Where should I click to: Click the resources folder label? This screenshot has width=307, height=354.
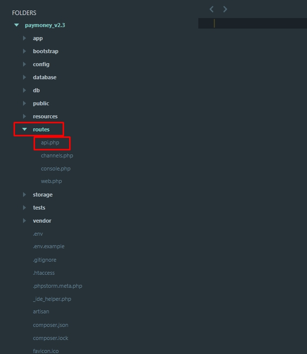click(x=45, y=116)
